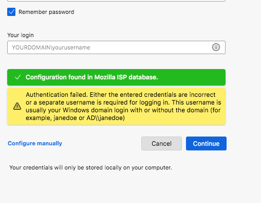Open the Configure manually link

click(35, 143)
